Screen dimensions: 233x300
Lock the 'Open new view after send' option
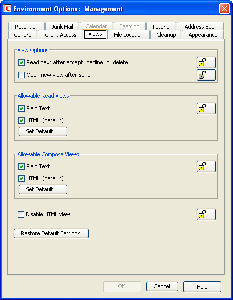[x=206, y=75]
